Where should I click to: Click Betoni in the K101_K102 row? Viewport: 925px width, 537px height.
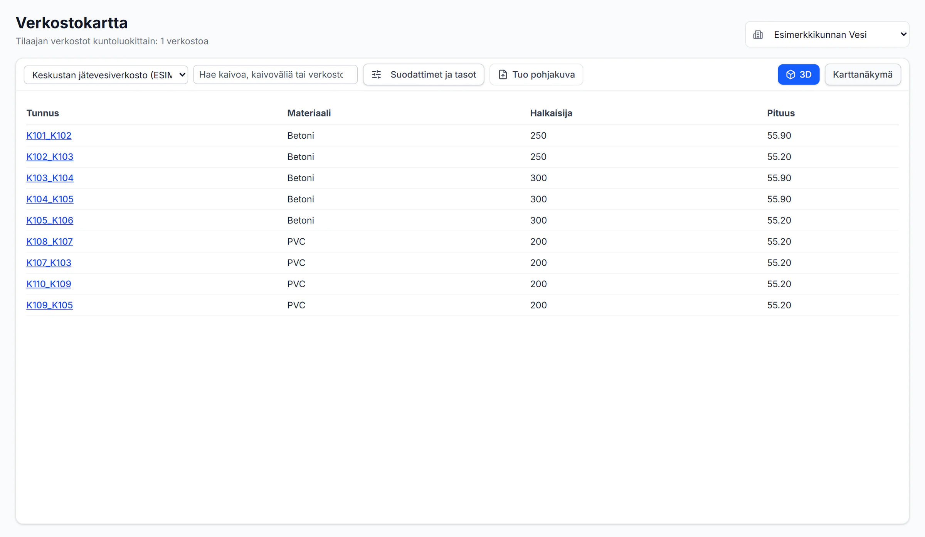click(x=301, y=135)
